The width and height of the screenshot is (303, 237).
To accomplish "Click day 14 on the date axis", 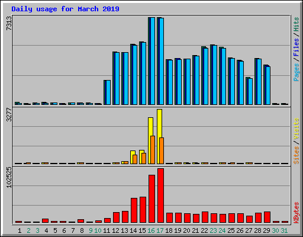I will coord(133,230).
